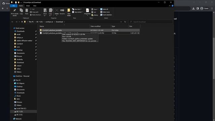Switch to the Share ribbon tab
215x121 pixels.
pyautogui.click(x=28, y=6)
